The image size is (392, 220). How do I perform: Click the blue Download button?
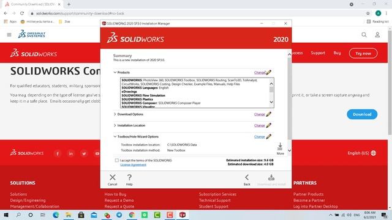[x=362, y=114]
